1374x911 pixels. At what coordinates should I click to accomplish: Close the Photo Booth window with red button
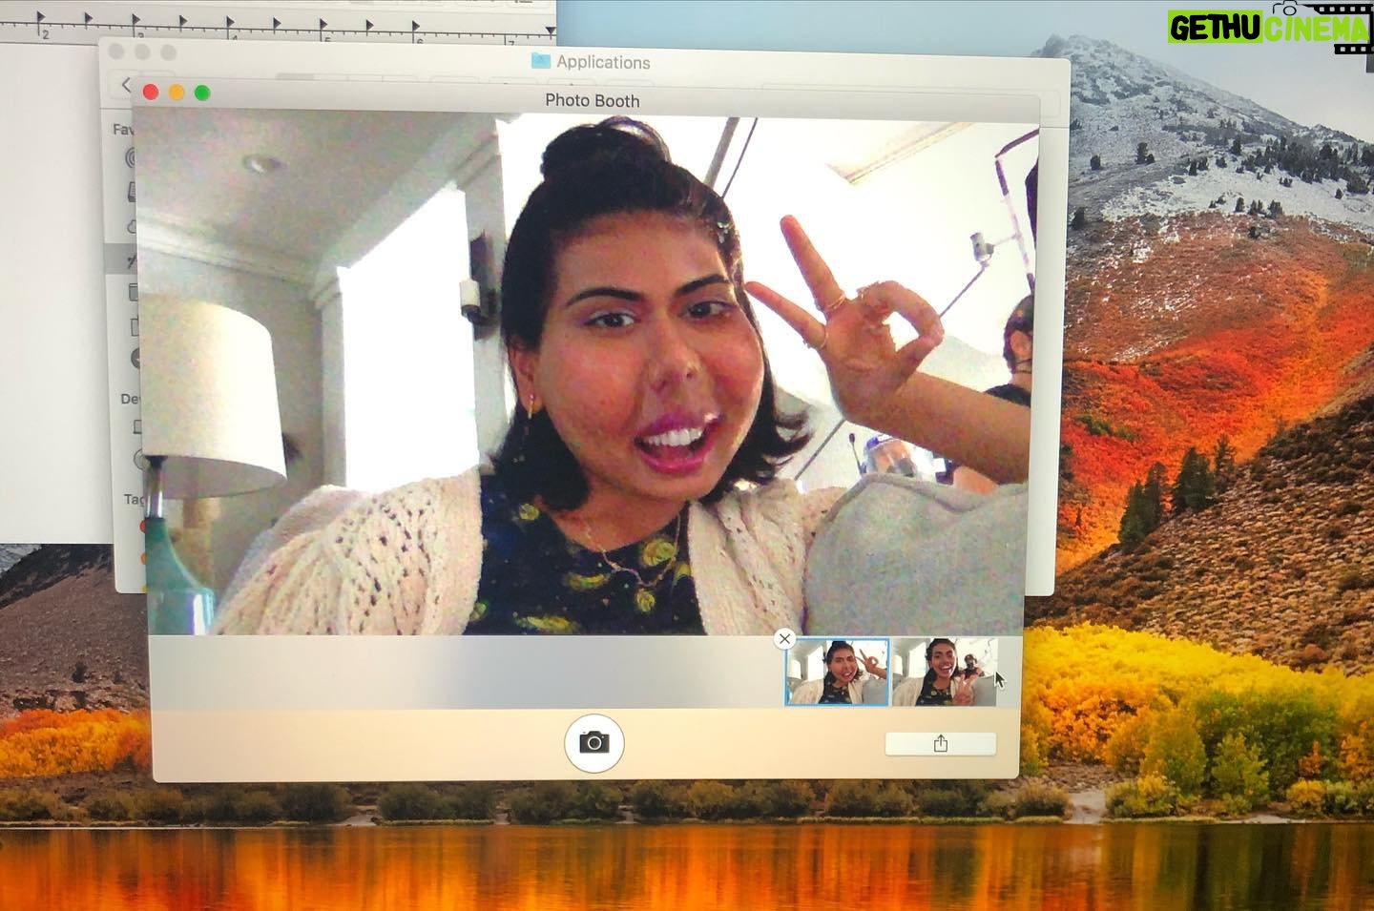pyautogui.click(x=150, y=93)
